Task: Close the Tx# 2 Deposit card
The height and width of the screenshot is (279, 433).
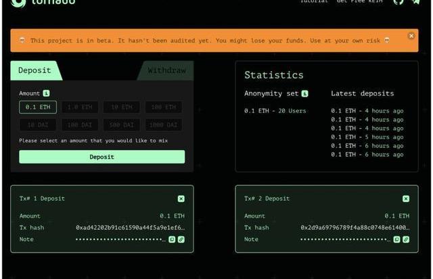Action: 405,199
